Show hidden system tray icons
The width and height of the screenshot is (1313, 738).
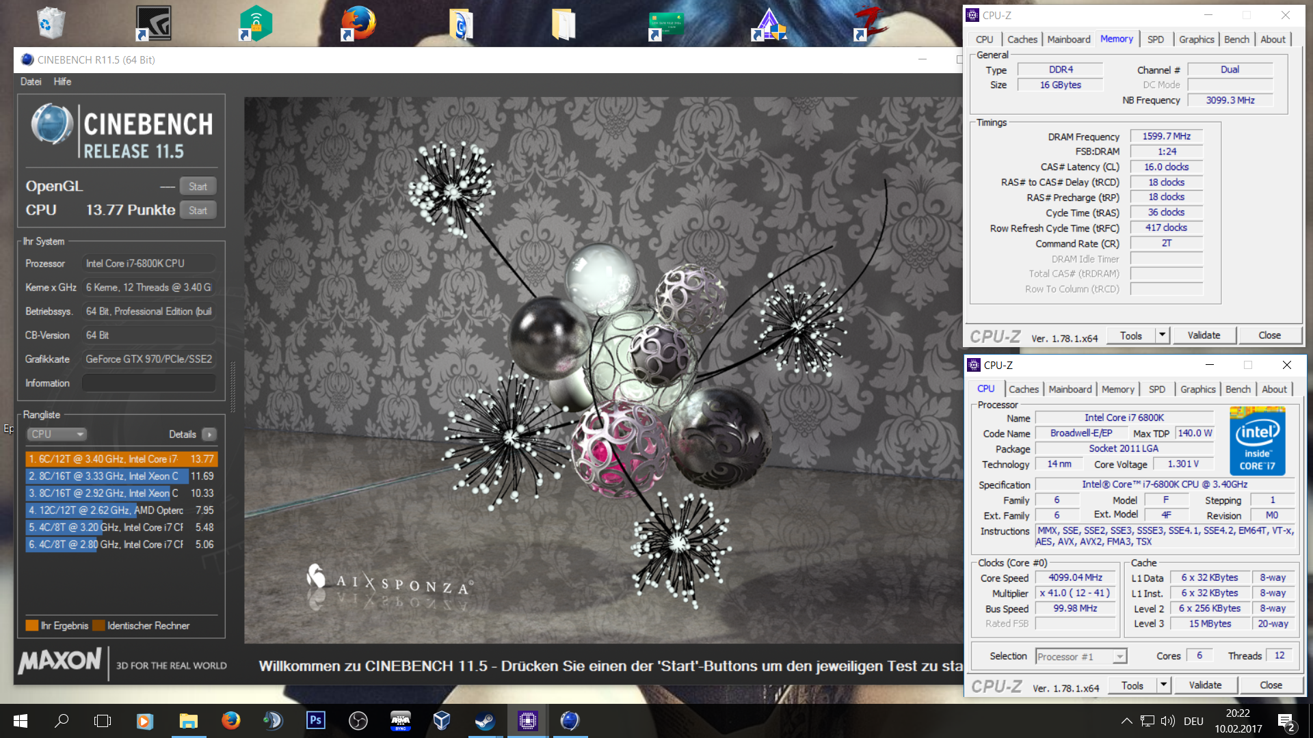coord(1127,721)
